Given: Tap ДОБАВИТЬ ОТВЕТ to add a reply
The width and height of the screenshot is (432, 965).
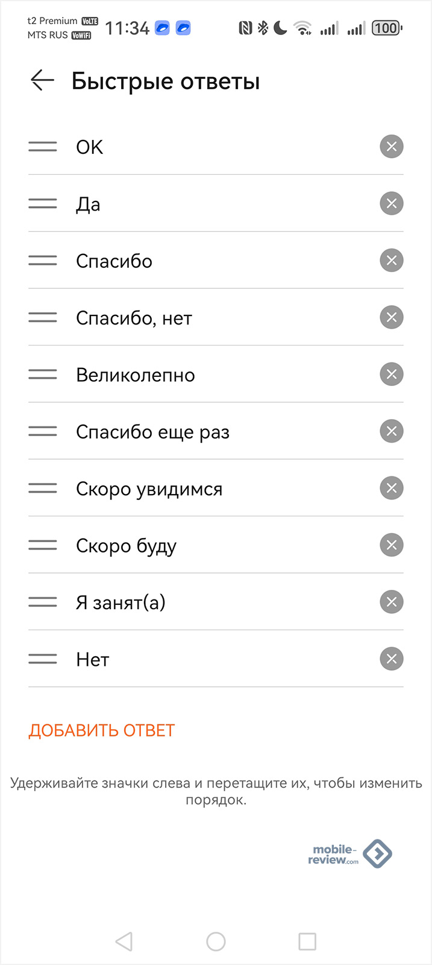Looking at the screenshot, I should [101, 730].
